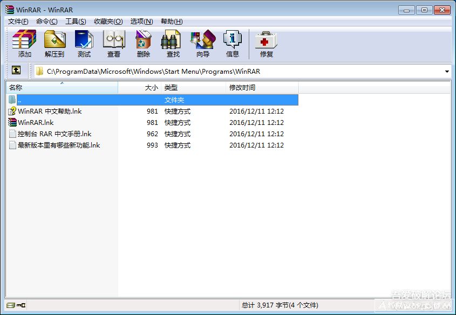Select the file name 控制台 RAR 中文手册.lnk

pyautogui.click(x=55, y=134)
